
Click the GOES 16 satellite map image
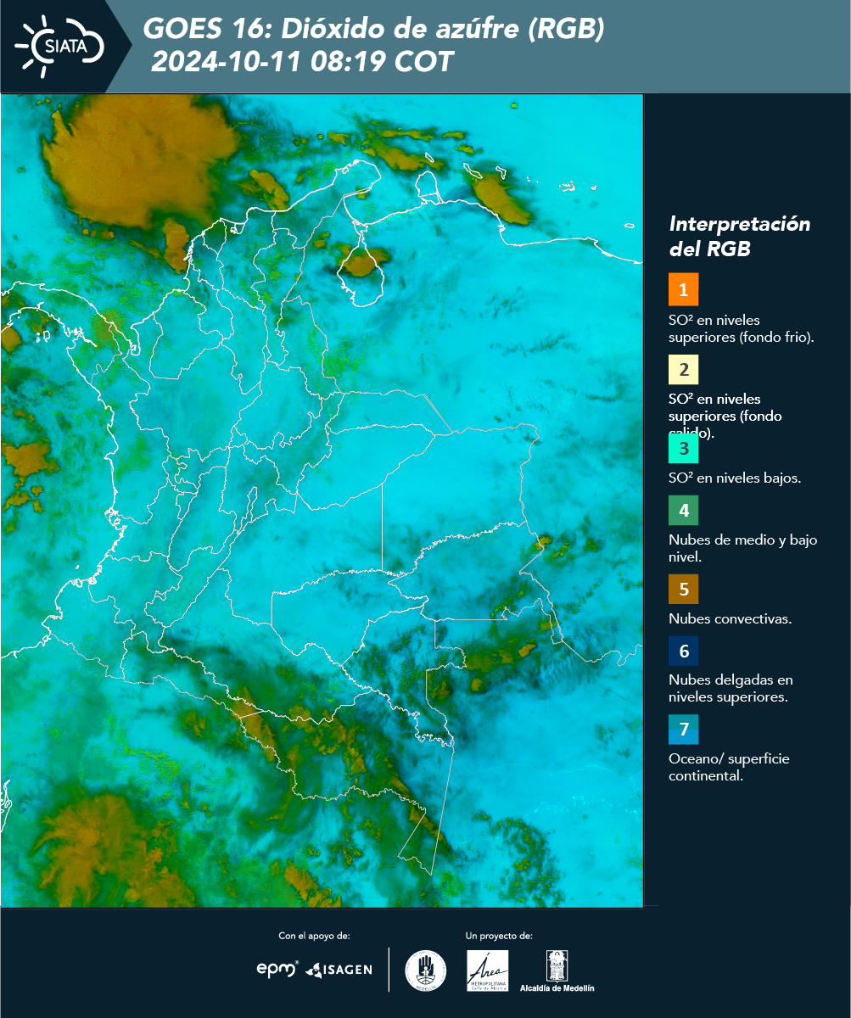click(x=322, y=501)
